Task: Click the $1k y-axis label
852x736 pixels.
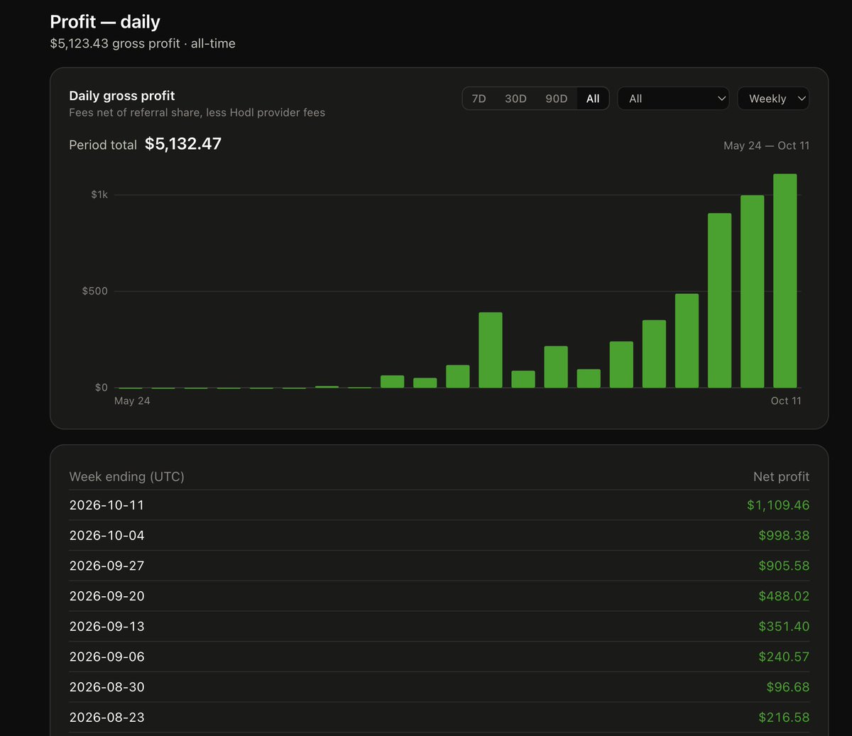Action: (99, 194)
